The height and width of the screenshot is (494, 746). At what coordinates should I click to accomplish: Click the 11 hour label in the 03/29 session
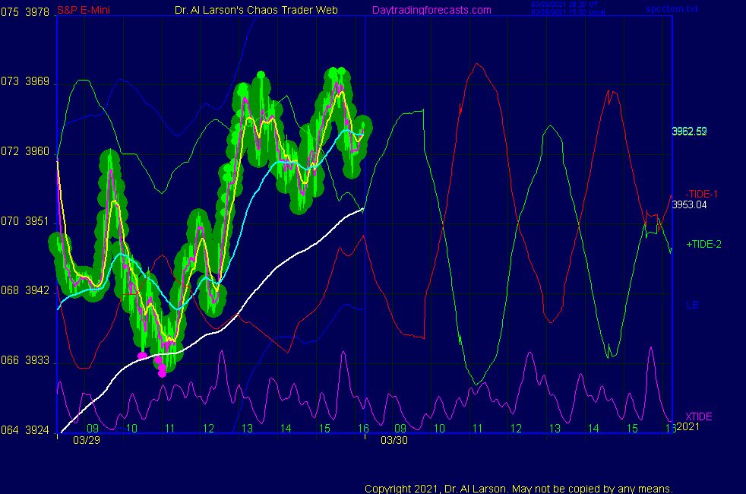(170, 429)
